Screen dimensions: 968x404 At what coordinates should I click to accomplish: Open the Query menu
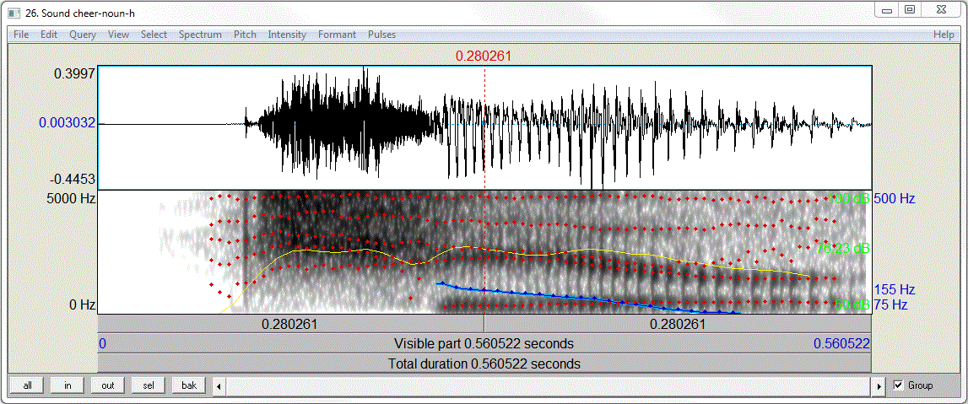click(x=83, y=35)
